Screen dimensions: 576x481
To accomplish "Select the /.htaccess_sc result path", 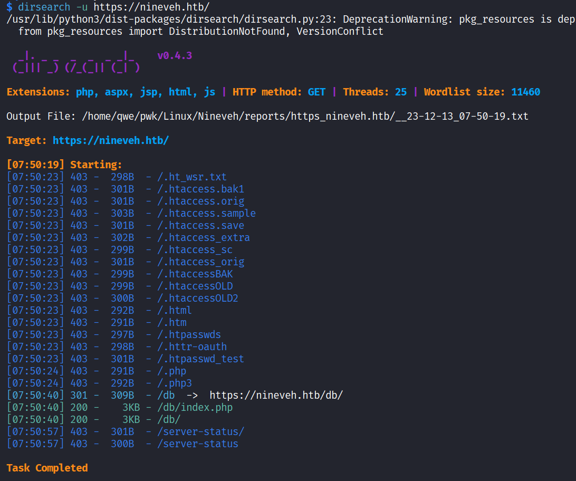I will coord(195,249).
